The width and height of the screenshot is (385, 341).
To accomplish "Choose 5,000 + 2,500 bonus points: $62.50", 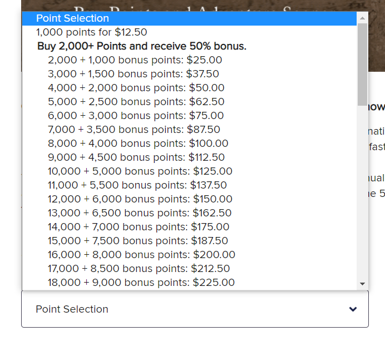I will point(136,102).
